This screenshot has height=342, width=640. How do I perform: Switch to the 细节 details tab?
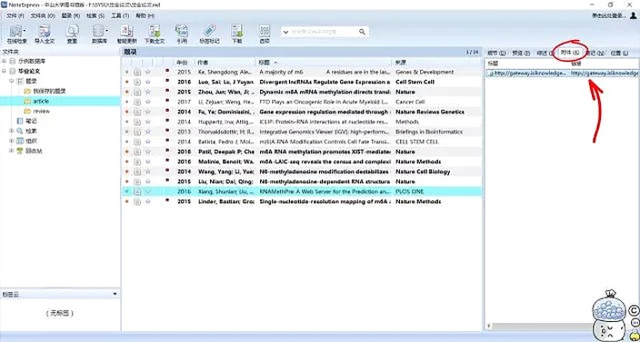point(496,53)
